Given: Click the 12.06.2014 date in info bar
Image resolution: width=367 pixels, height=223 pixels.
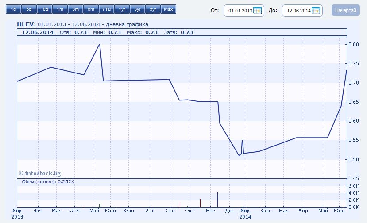Looking at the screenshot, I should (38, 32).
